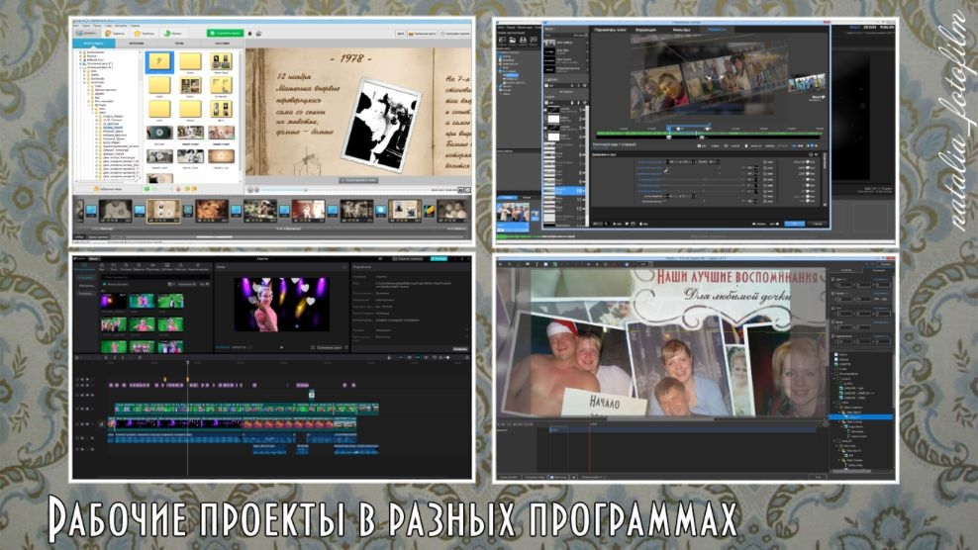This screenshot has height=550, width=978.
Task: Click blue OK button in the filmstrip dialog
Action: (794, 224)
